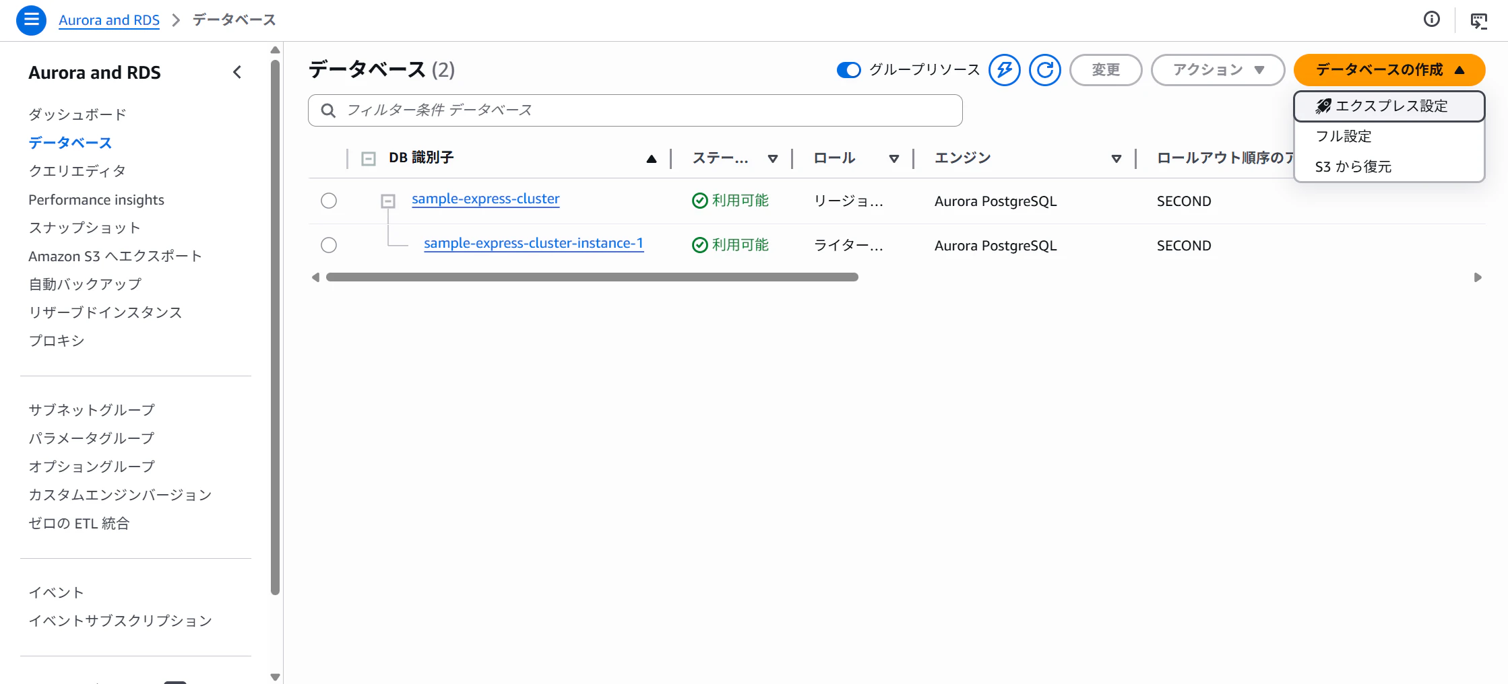Collapse the Create database dropdown

click(x=1459, y=70)
